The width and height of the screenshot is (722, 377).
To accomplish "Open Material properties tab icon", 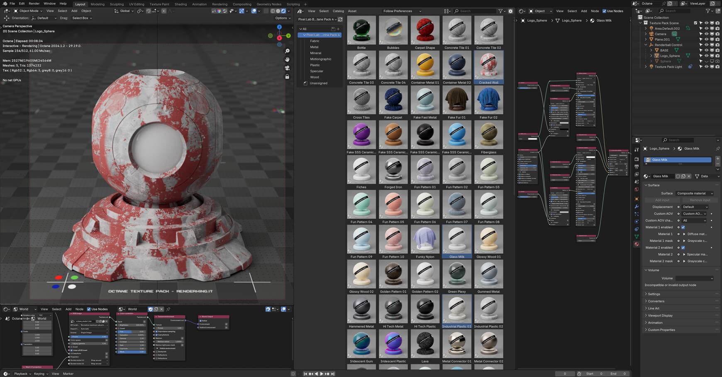I will [637, 244].
